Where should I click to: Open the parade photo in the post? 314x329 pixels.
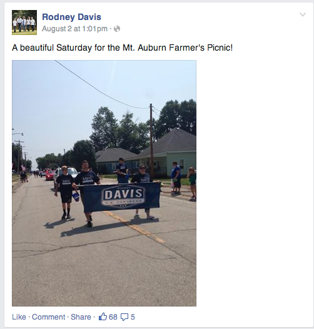click(x=104, y=183)
